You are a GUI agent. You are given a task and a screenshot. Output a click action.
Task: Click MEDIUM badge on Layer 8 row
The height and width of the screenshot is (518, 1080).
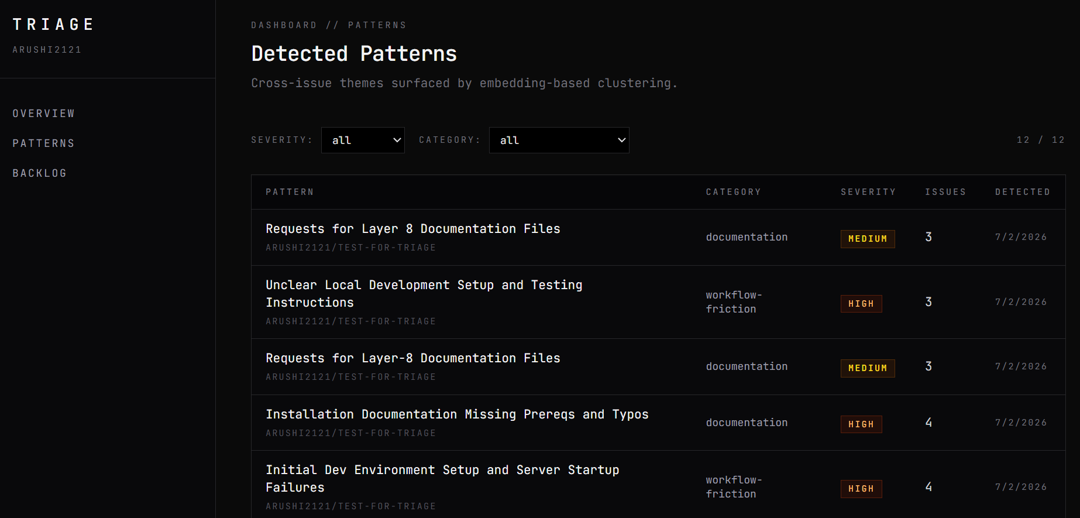tap(868, 239)
